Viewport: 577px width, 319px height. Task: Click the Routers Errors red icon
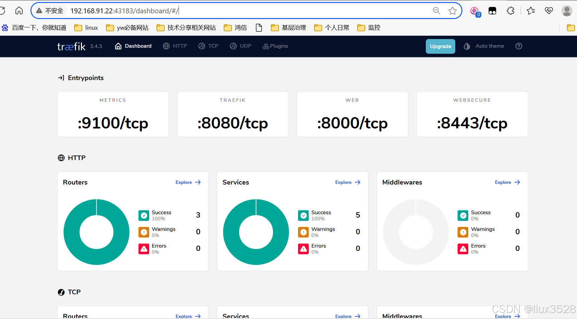click(x=144, y=249)
